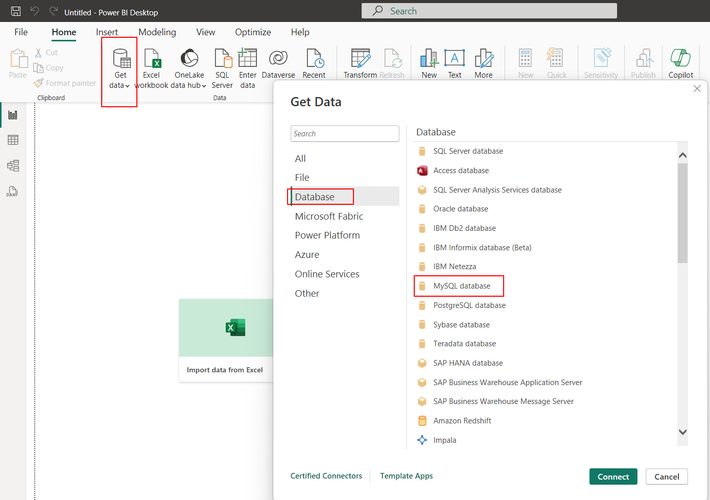Click the Excel workbook icon

click(x=152, y=58)
